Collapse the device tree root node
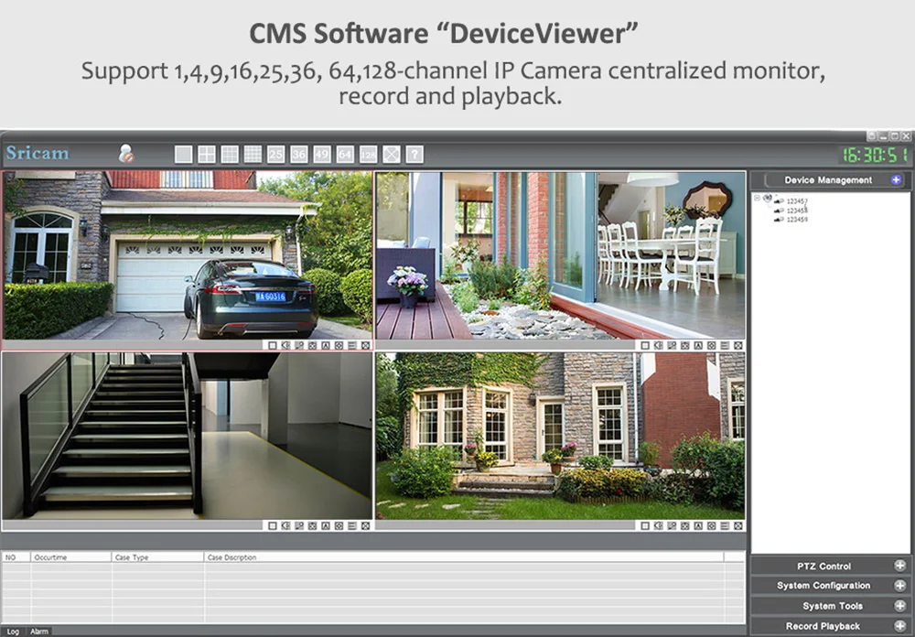This screenshot has width=915, height=637. pos(758,199)
